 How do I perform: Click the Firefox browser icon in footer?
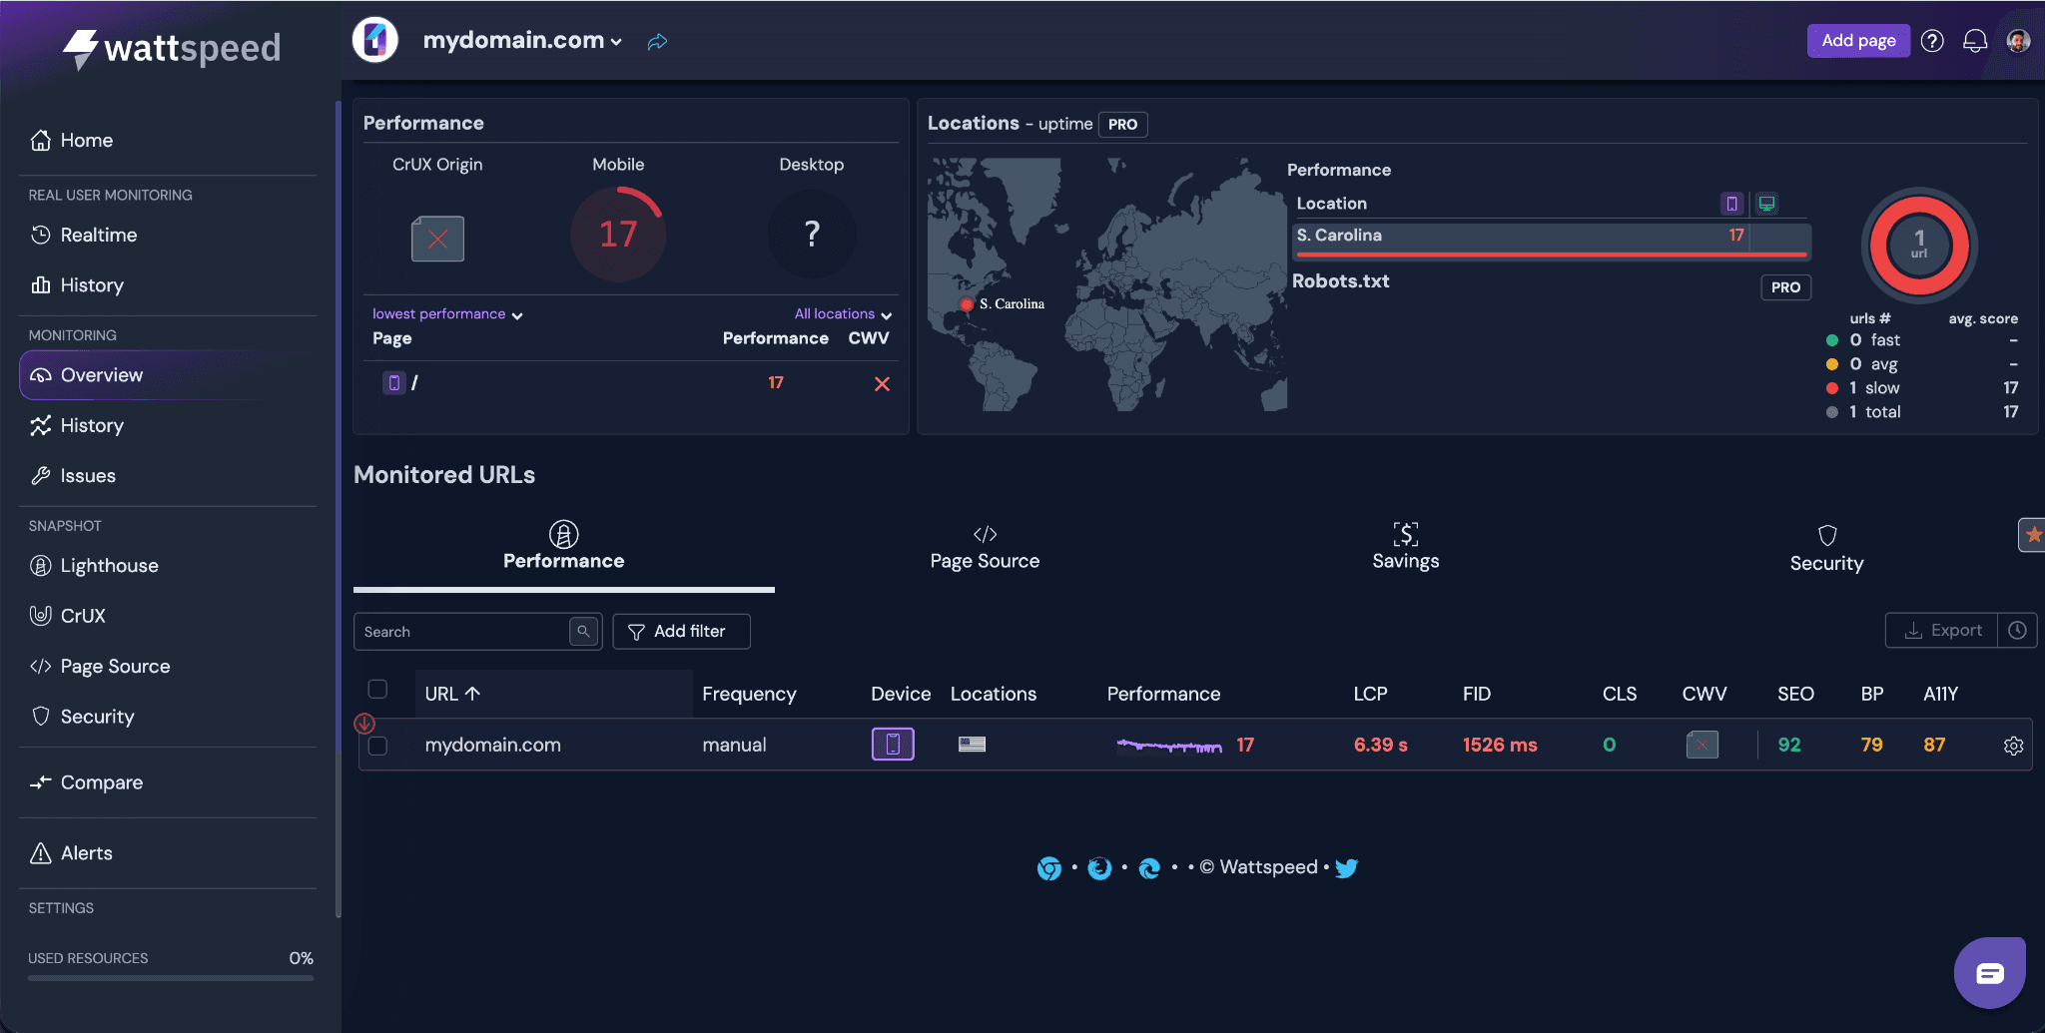[1099, 868]
